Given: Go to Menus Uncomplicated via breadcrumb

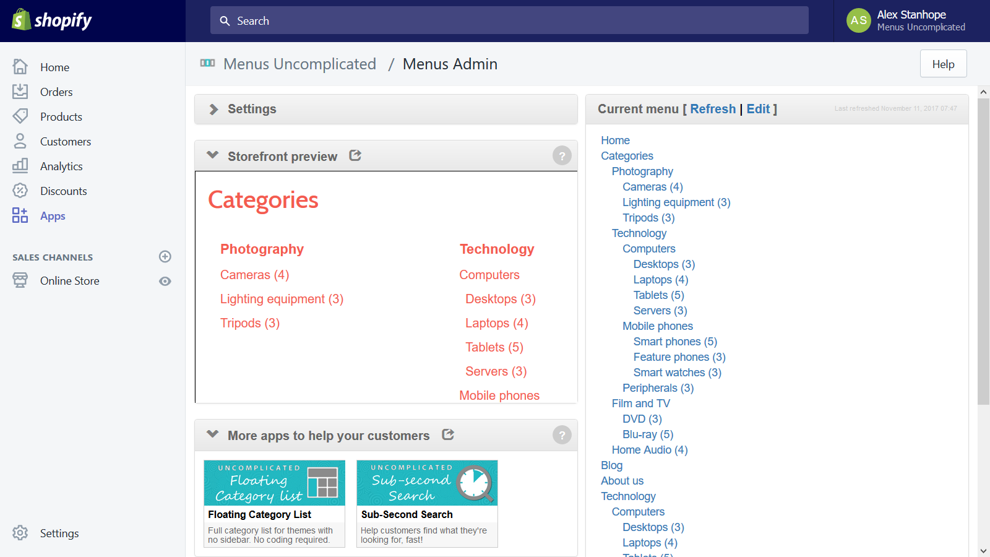Looking at the screenshot, I should click(299, 64).
